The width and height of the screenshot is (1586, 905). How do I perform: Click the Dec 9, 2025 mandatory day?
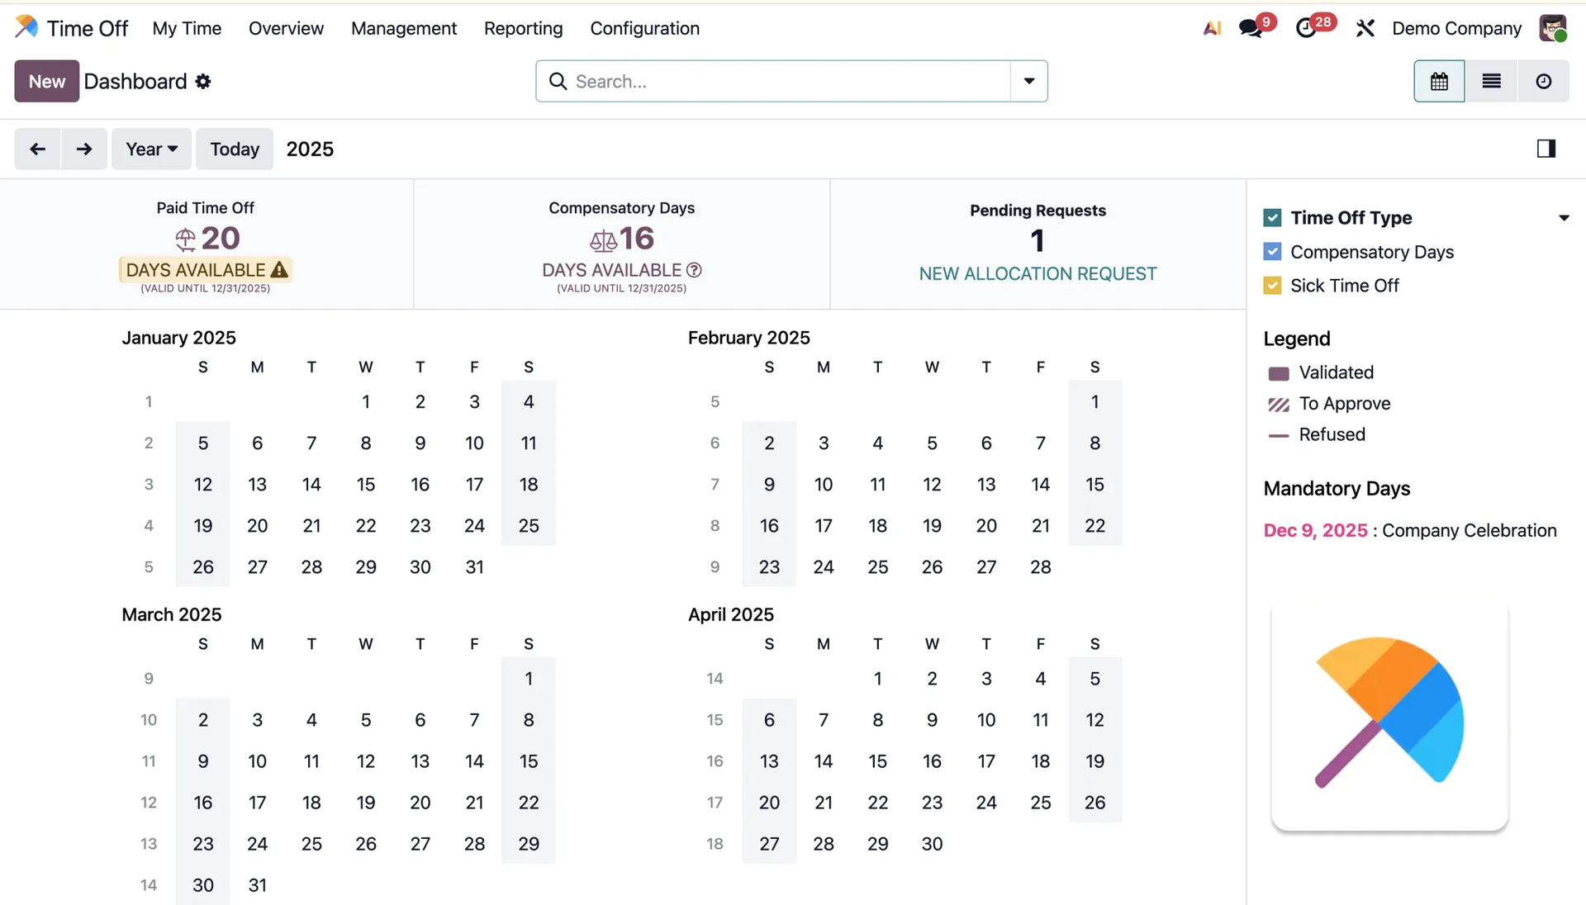click(x=1315, y=530)
